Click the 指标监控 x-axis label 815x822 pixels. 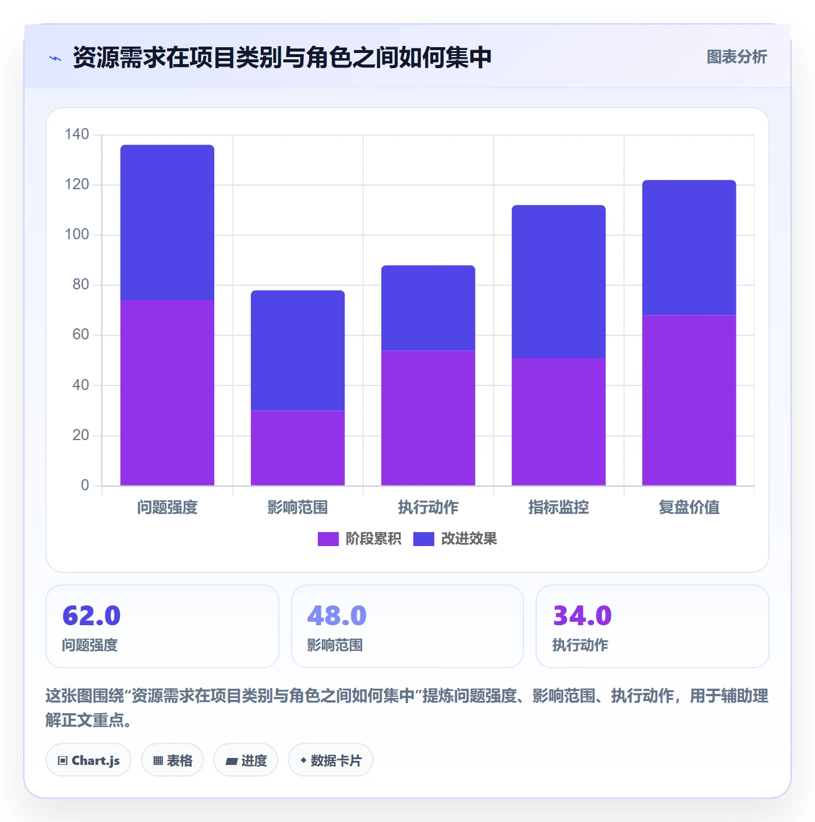pos(558,508)
